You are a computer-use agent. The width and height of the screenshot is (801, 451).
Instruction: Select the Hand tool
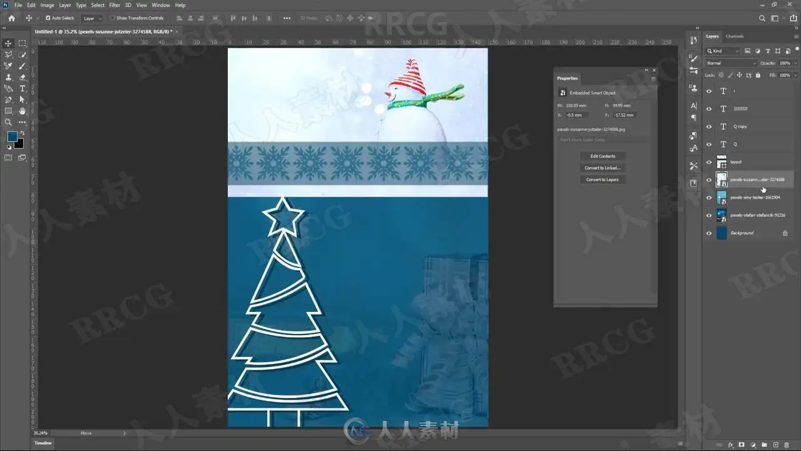coord(23,111)
